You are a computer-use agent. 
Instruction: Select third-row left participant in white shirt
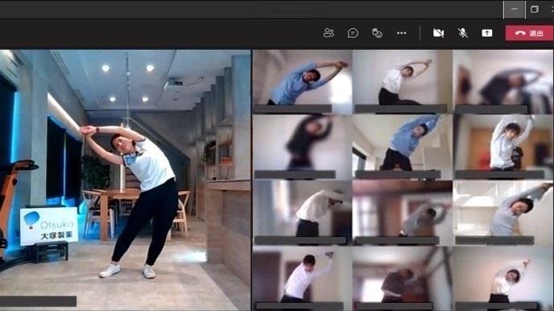click(x=303, y=213)
